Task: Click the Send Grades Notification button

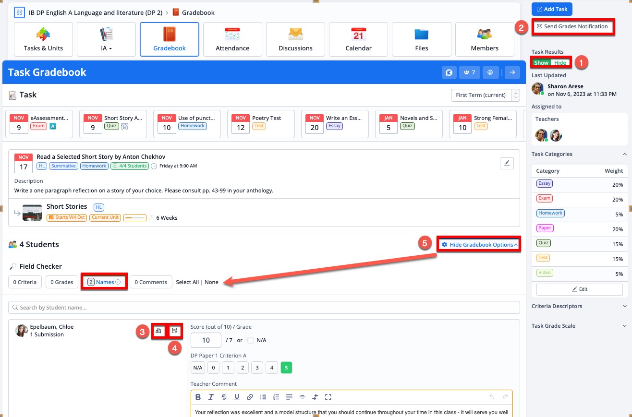Action: click(572, 26)
